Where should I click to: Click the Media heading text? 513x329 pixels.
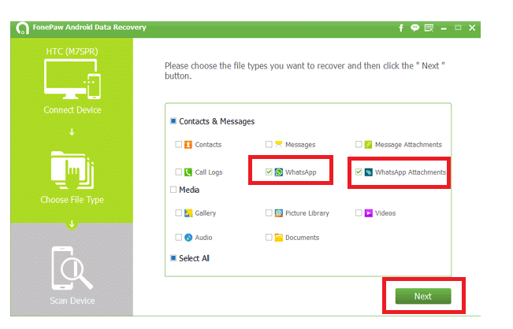[189, 190]
